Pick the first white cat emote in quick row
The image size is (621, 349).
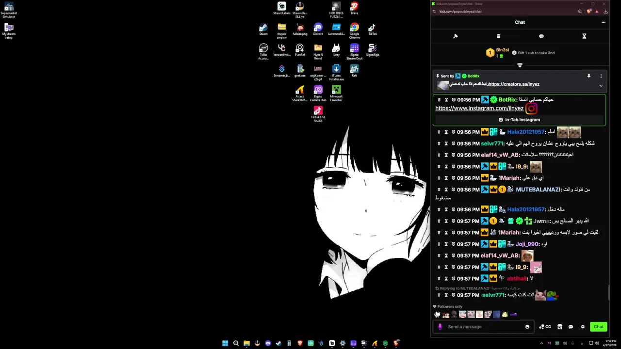pyautogui.click(x=437, y=315)
